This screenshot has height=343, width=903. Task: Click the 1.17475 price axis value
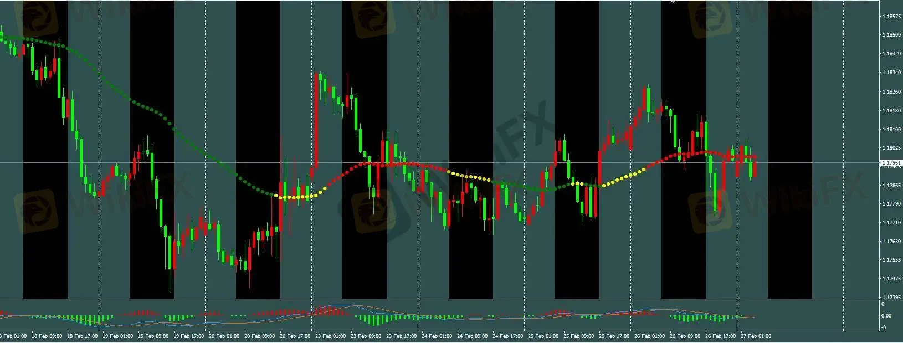[891, 279]
